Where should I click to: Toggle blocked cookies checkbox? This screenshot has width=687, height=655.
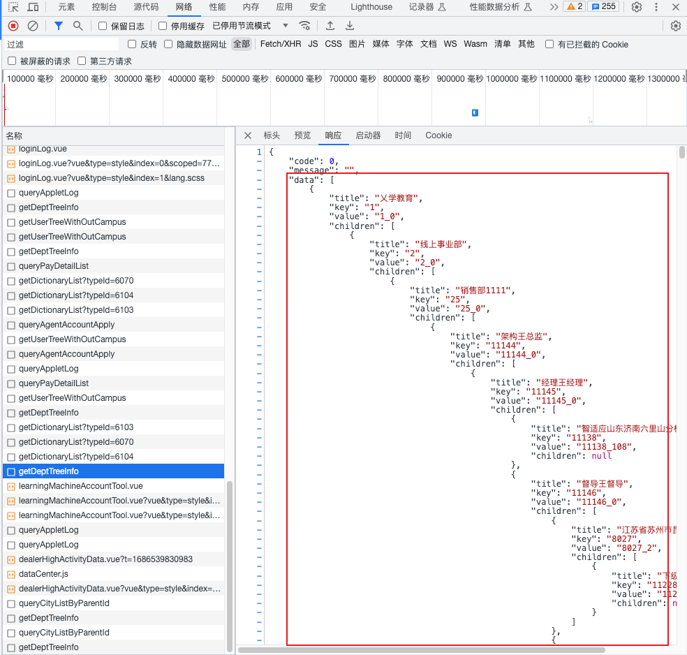(549, 44)
